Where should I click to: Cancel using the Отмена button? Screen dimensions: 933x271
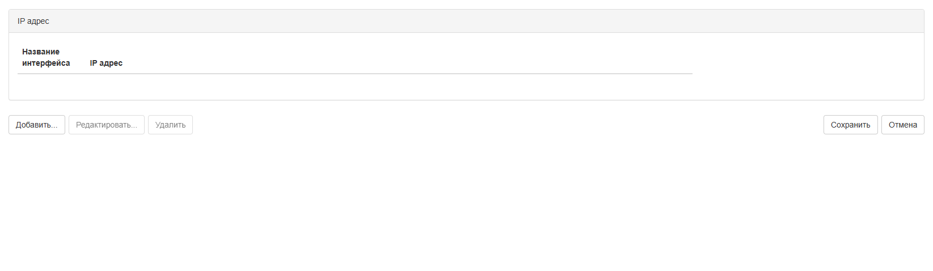pyautogui.click(x=902, y=125)
